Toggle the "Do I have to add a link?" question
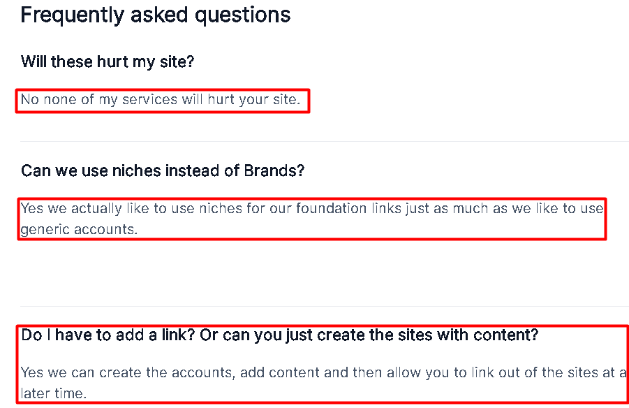 pos(279,335)
